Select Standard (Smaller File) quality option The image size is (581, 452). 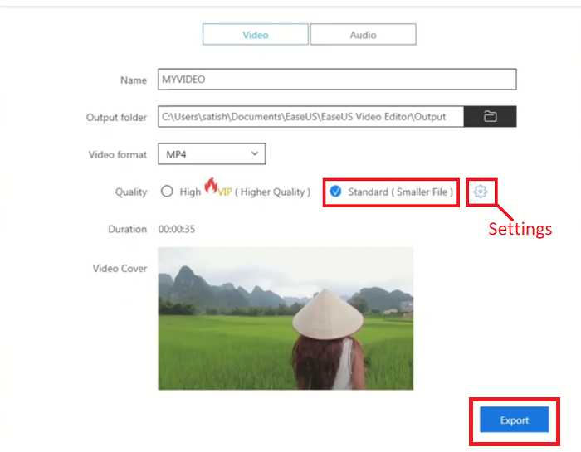tap(391, 192)
